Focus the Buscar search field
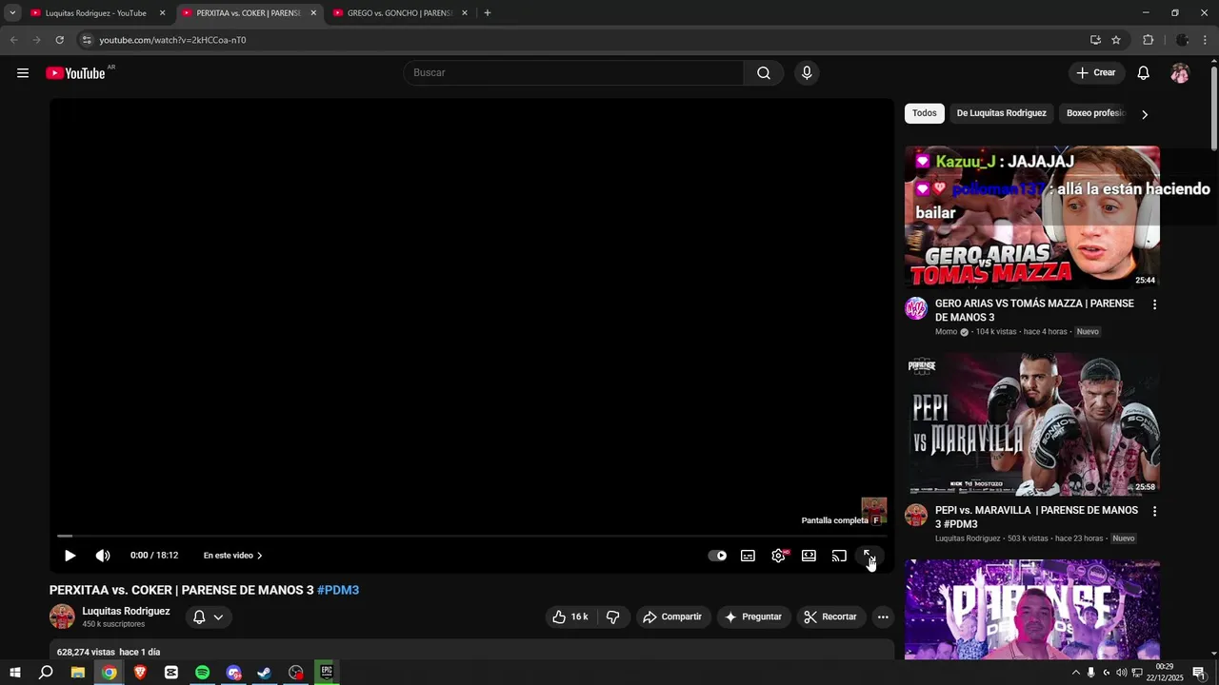 (574, 73)
